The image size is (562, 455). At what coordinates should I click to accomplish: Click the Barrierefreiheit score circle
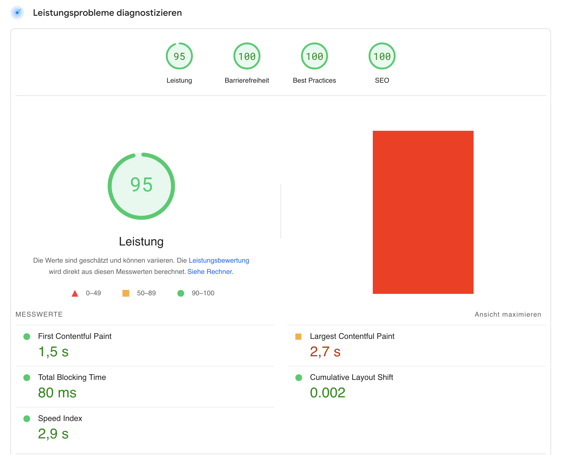(x=247, y=56)
